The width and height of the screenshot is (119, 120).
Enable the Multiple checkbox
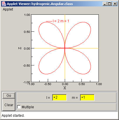coord(19,107)
